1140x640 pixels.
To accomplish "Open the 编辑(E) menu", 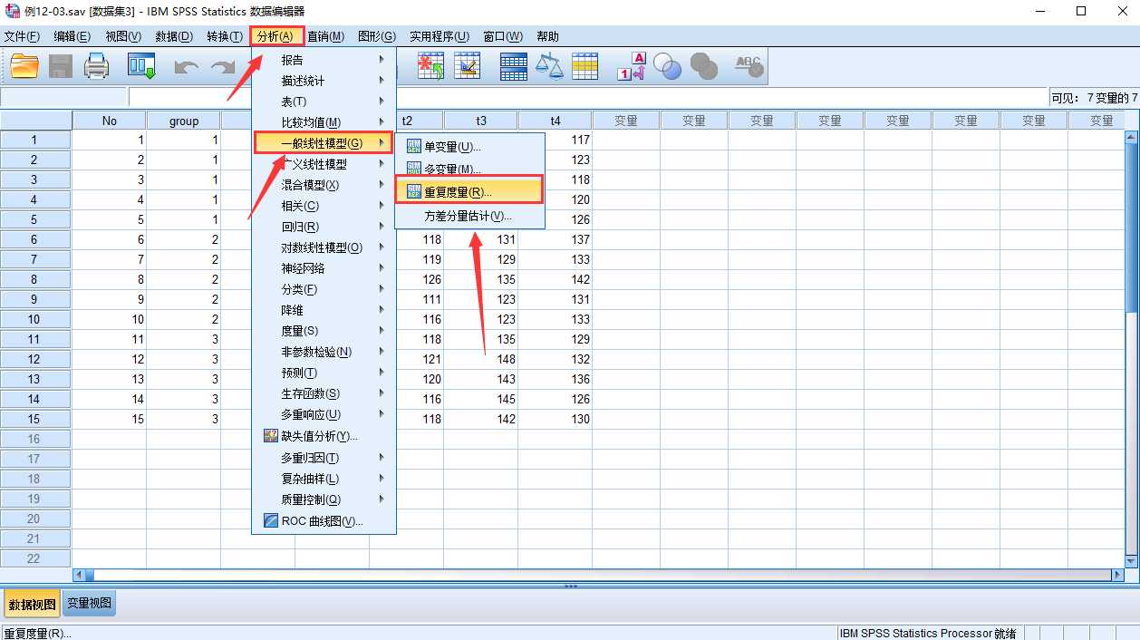I will (72, 36).
